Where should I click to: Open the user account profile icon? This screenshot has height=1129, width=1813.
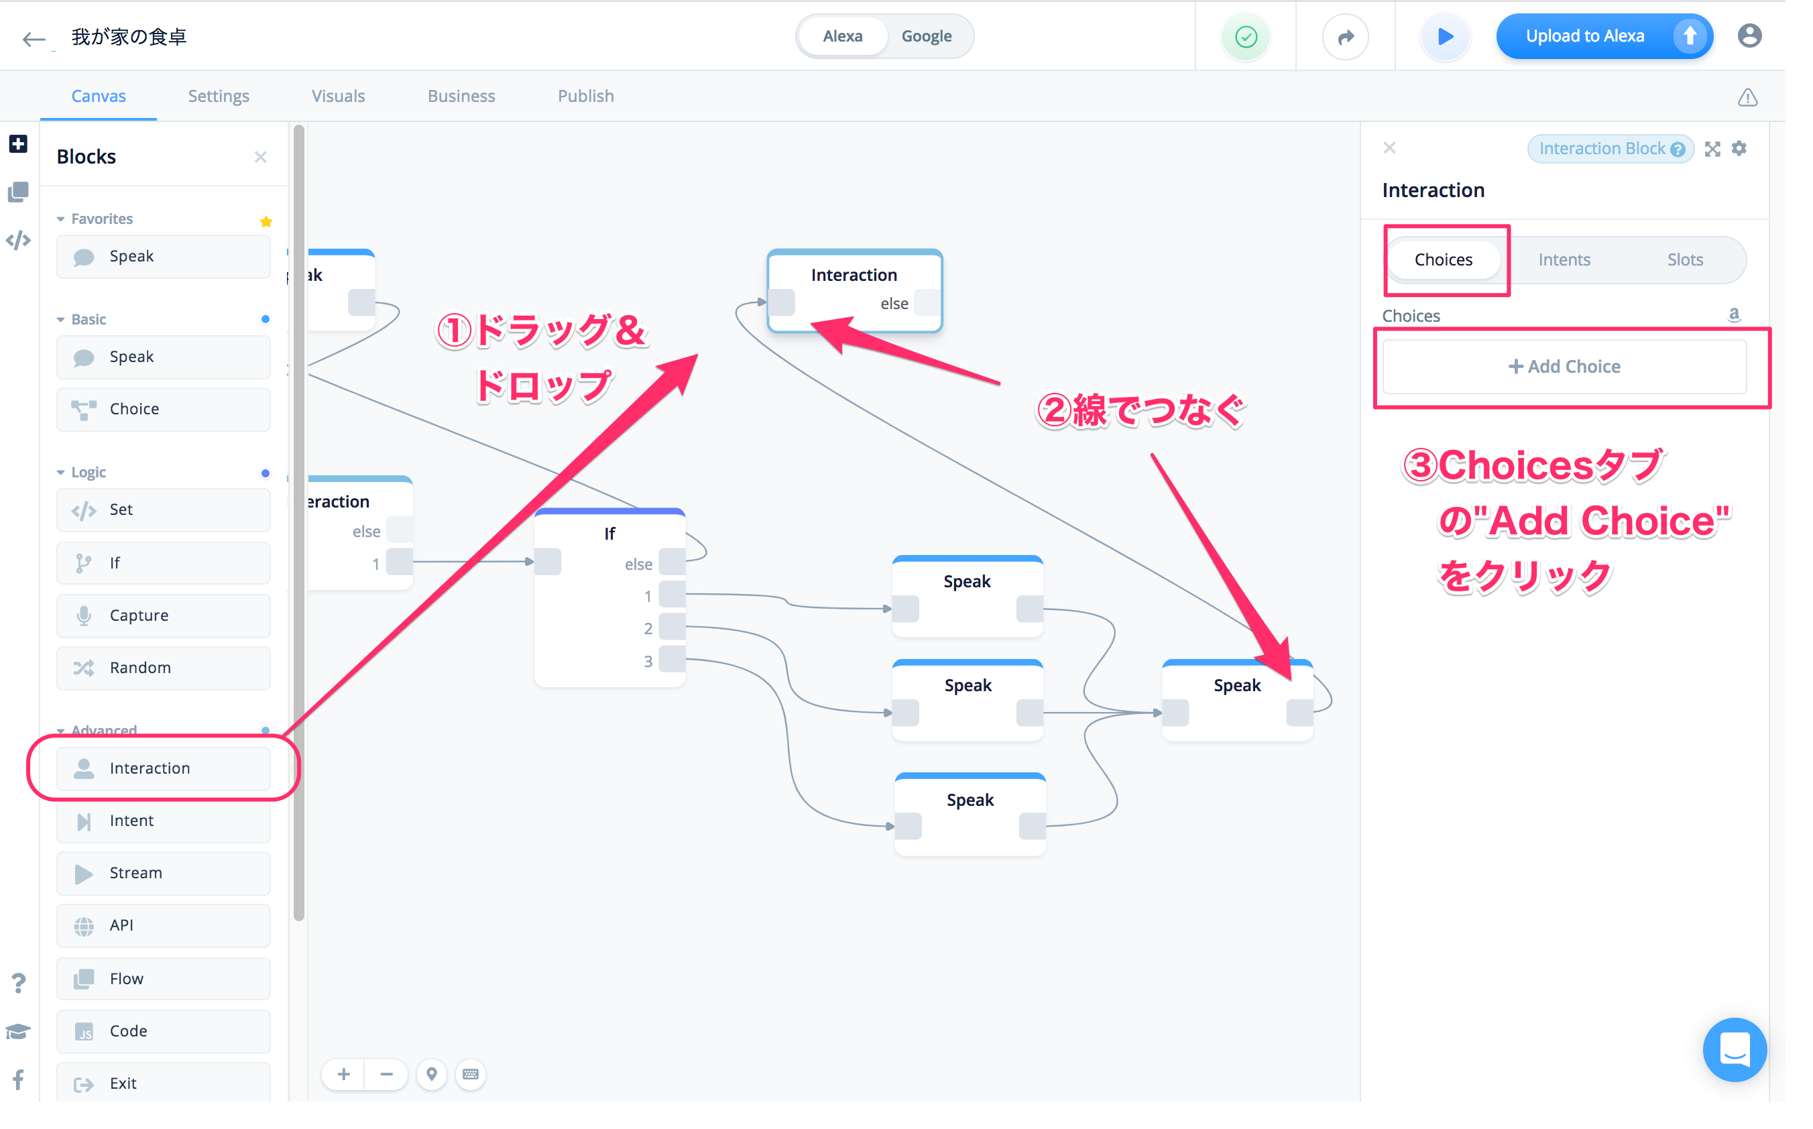pyautogui.click(x=1749, y=36)
